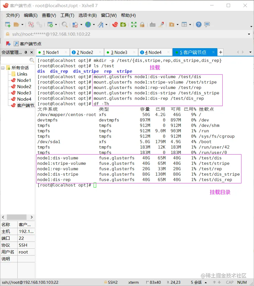Click the highlight pen icon
The height and width of the screenshot is (286, 254).
pos(161,25)
